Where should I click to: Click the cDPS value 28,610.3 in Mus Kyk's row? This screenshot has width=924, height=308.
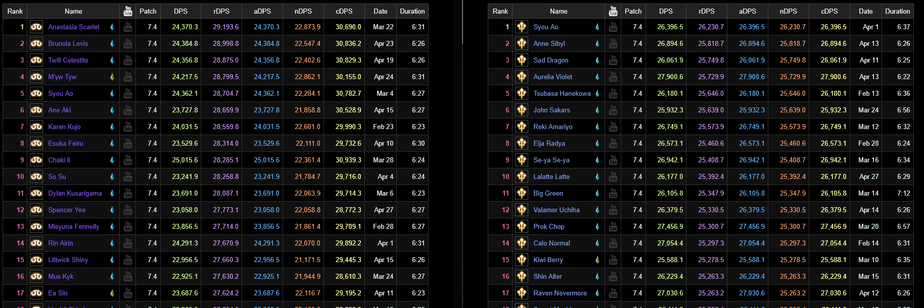tap(348, 276)
